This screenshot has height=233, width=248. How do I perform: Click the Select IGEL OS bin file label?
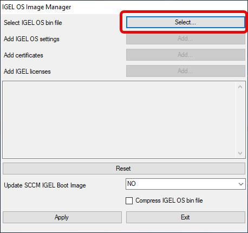pos(33,23)
